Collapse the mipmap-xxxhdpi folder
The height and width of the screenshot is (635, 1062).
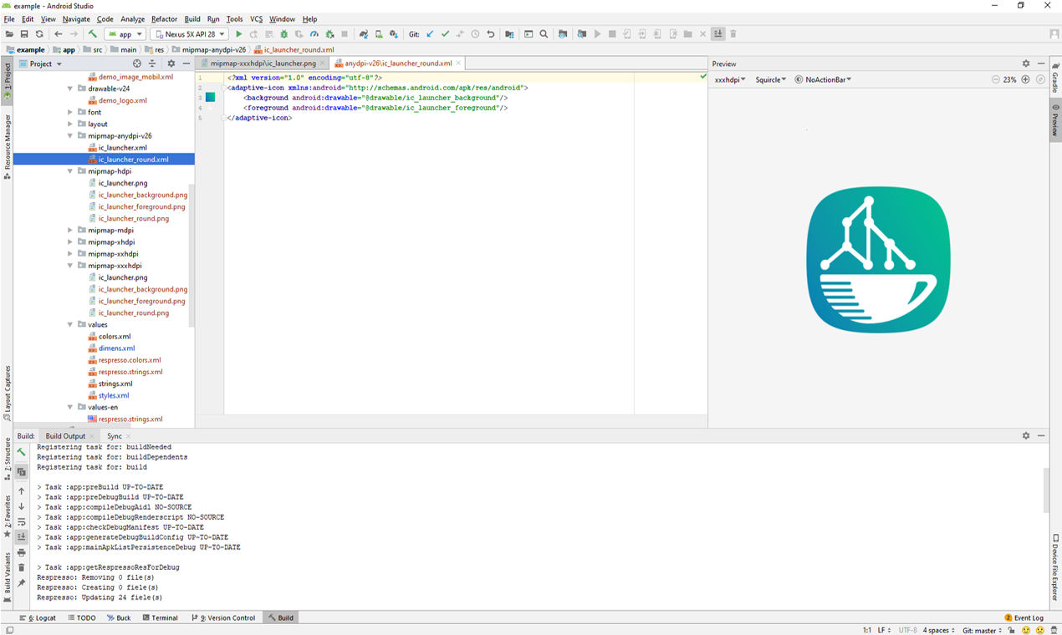[71, 266]
